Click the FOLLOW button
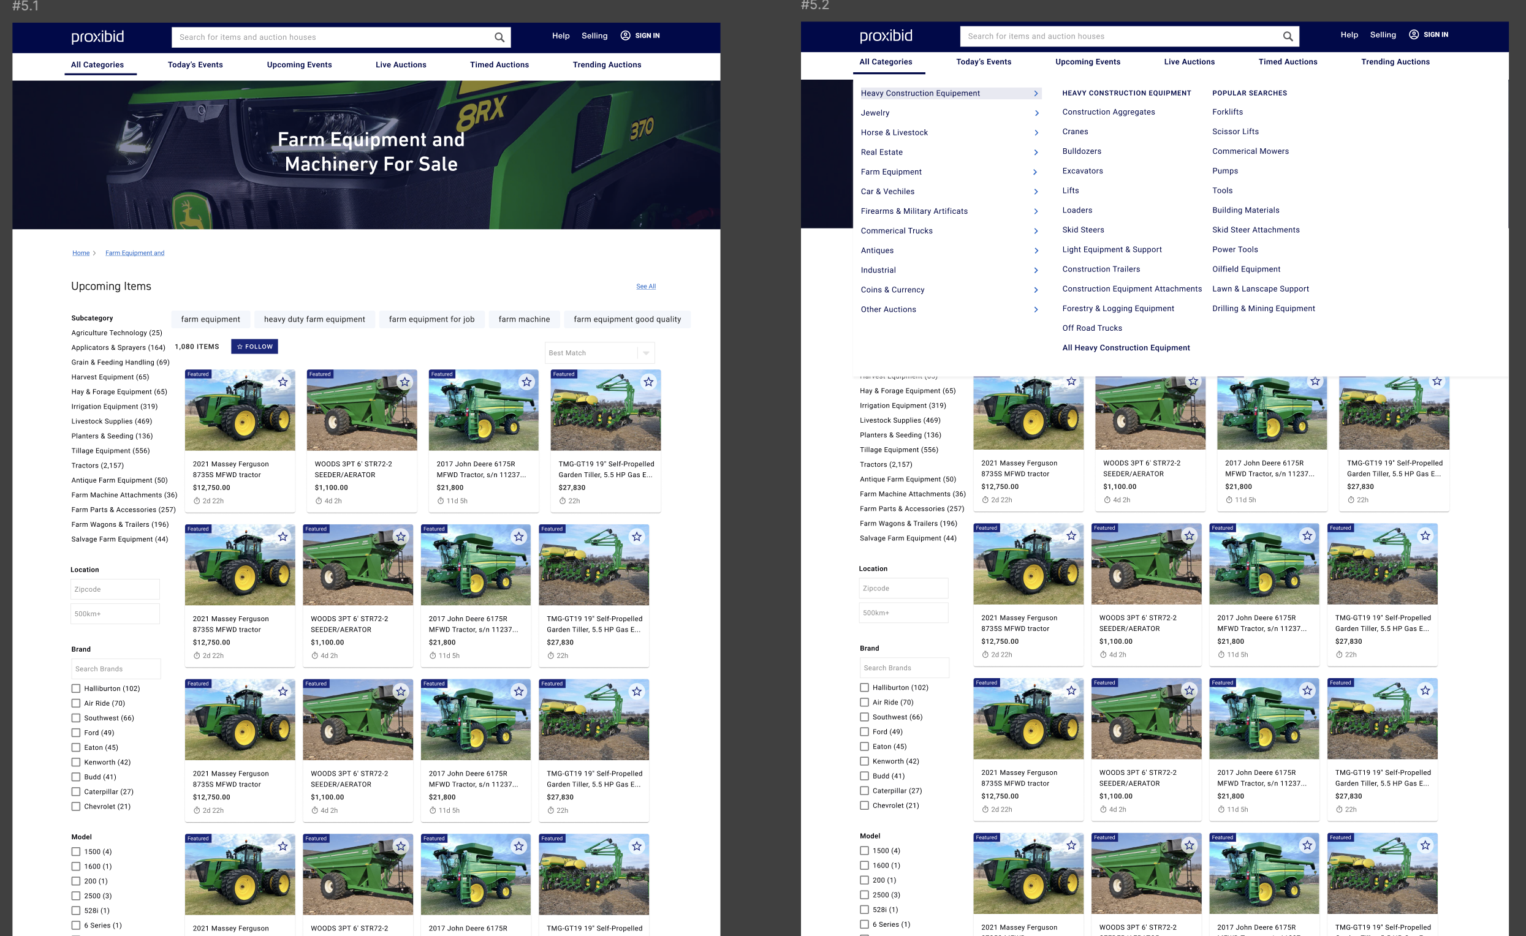1526x936 pixels. [x=254, y=347]
